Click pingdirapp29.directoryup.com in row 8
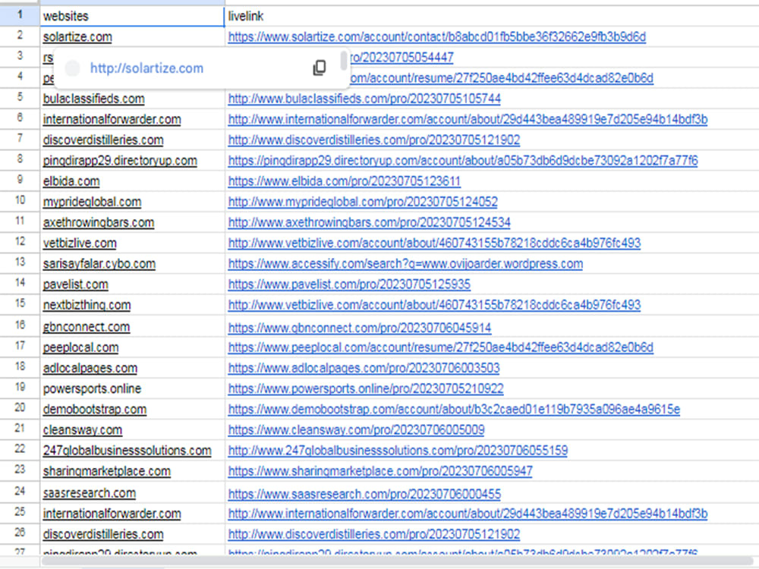The height and width of the screenshot is (569, 759). pos(120,161)
